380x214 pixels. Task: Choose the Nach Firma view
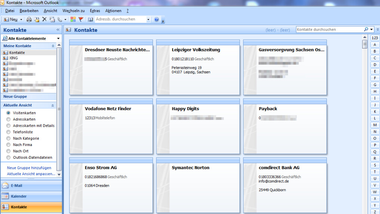click(9, 145)
